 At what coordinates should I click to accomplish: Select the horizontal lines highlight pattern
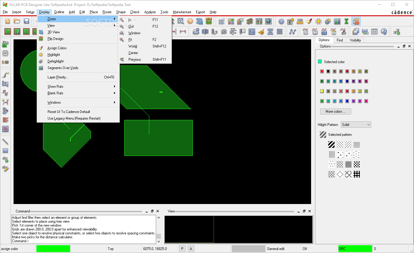point(357,145)
